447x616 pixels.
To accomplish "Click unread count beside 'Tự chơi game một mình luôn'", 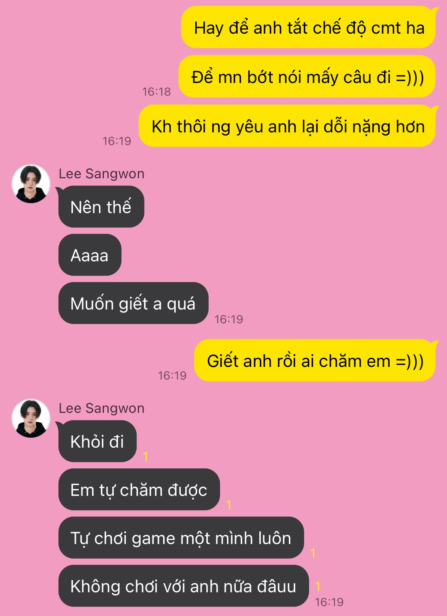I will pyautogui.click(x=313, y=553).
